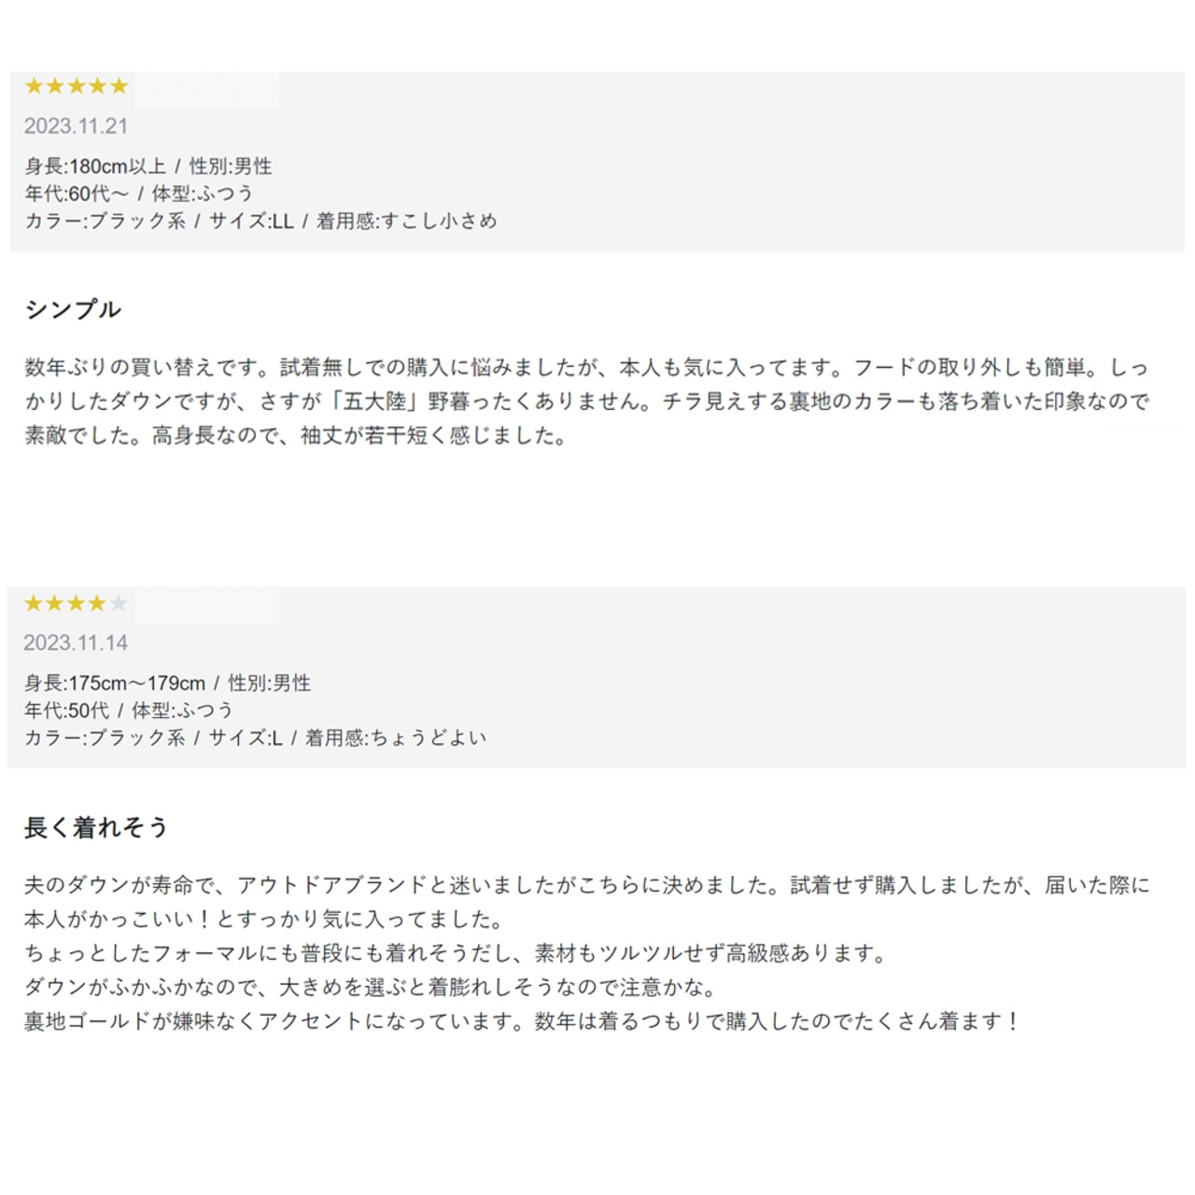Click the third star in the five-star rating
Viewport: 1195px width, 1195px height.
[77, 87]
